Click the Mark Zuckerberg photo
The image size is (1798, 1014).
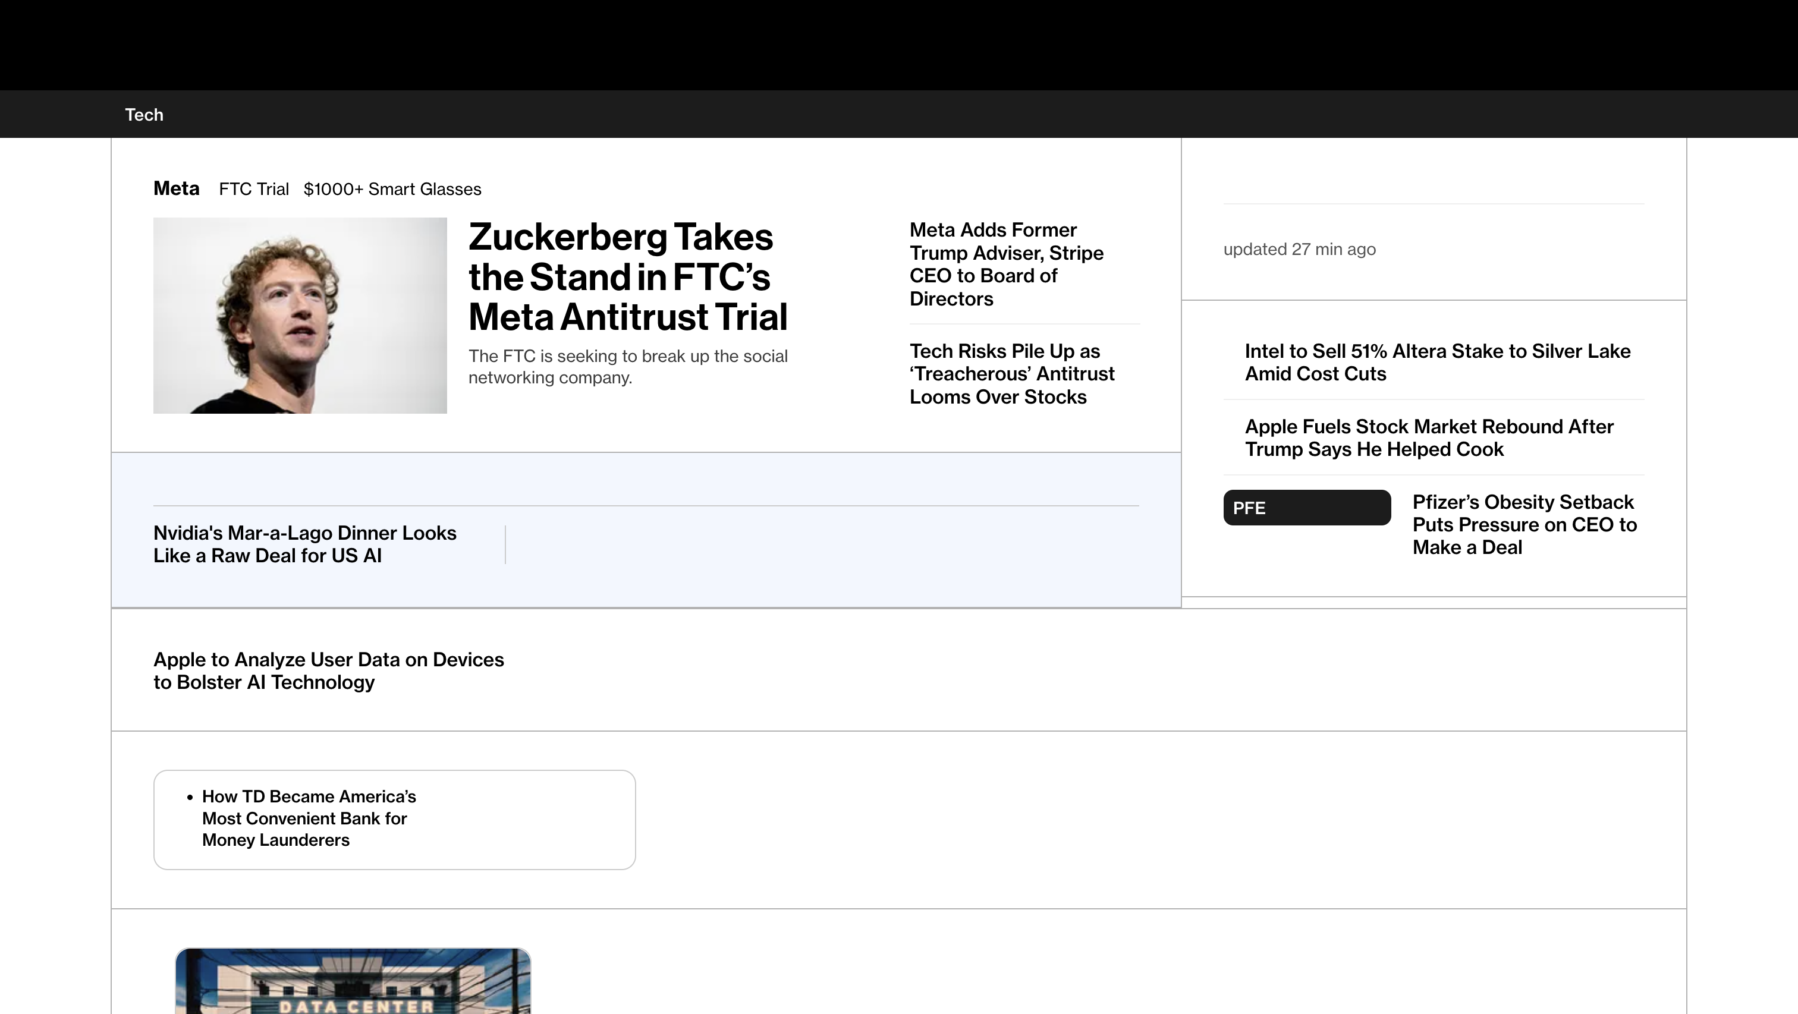click(x=300, y=315)
